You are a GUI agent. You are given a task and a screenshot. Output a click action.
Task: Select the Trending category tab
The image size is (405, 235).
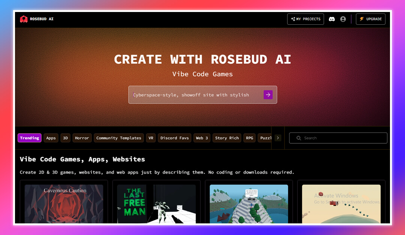(30, 138)
